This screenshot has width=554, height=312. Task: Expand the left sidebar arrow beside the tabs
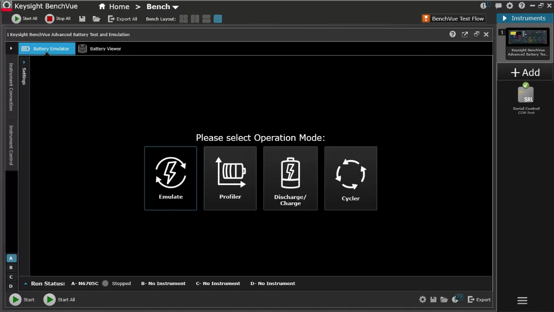pyautogui.click(x=11, y=48)
